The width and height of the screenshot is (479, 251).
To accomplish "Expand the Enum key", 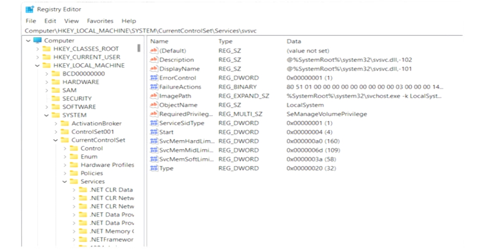I will click(x=65, y=157).
